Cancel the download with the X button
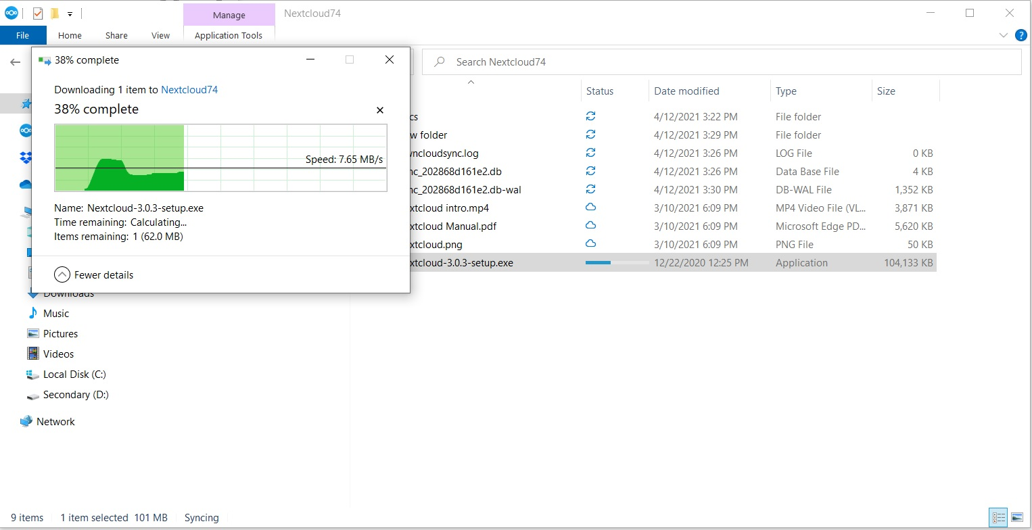The image size is (1032, 530). coord(379,110)
